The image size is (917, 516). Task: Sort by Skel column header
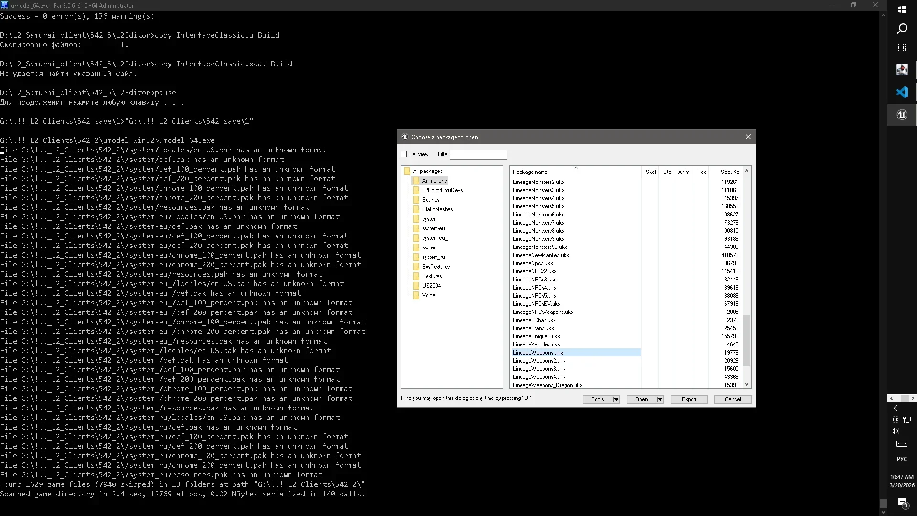(x=650, y=172)
